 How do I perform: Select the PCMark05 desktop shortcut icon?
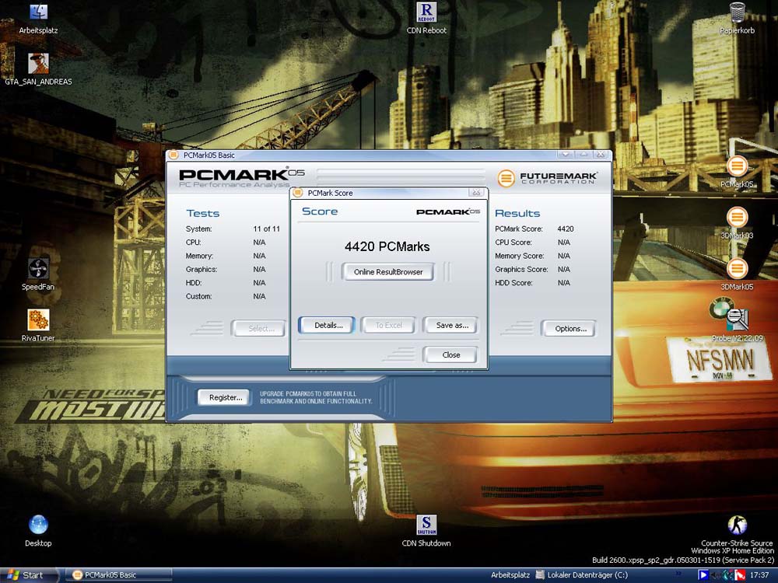point(737,172)
